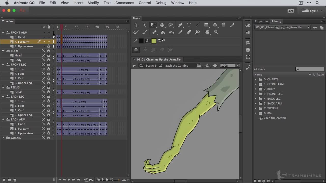This screenshot has height=183, width=326.
Task: Open the Color panel palette icon
Action: click(x=248, y=25)
